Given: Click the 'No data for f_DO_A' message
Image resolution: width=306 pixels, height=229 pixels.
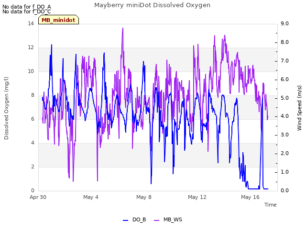Looking at the screenshot, I should [27, 7].
